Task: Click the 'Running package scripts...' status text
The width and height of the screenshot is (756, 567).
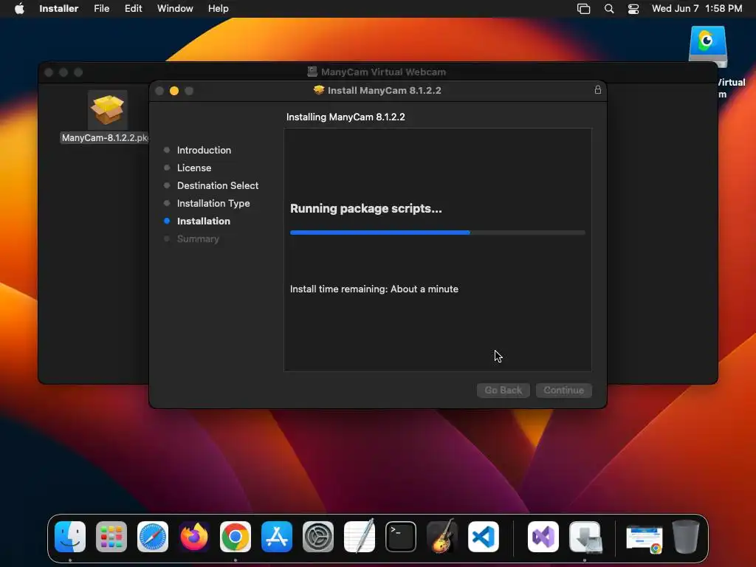Action: [366, 208]
